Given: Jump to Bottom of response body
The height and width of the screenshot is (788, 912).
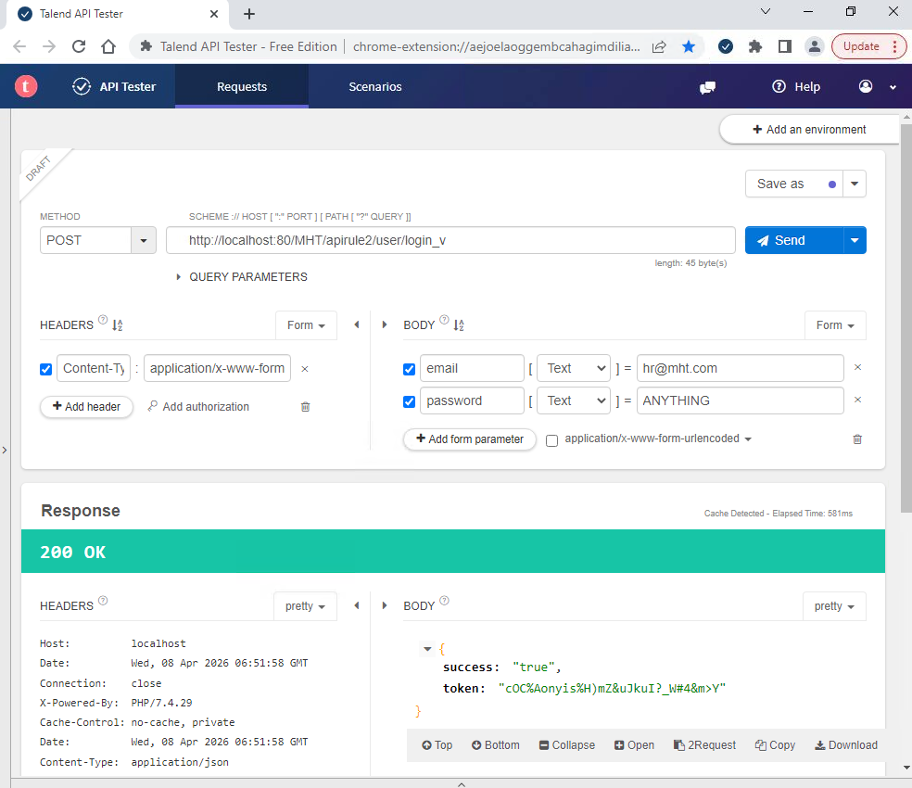Looking at the screenshot, I should (x=496, y=745).
